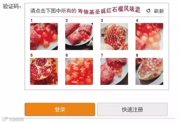Click the 快速注册 quick register button
The width and height of the screenshot is (179, 123).
click(132, 109)
